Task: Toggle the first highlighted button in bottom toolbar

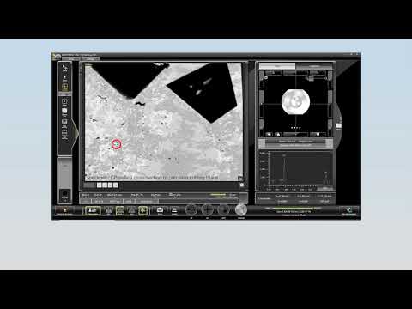Action: click(93, 210)
